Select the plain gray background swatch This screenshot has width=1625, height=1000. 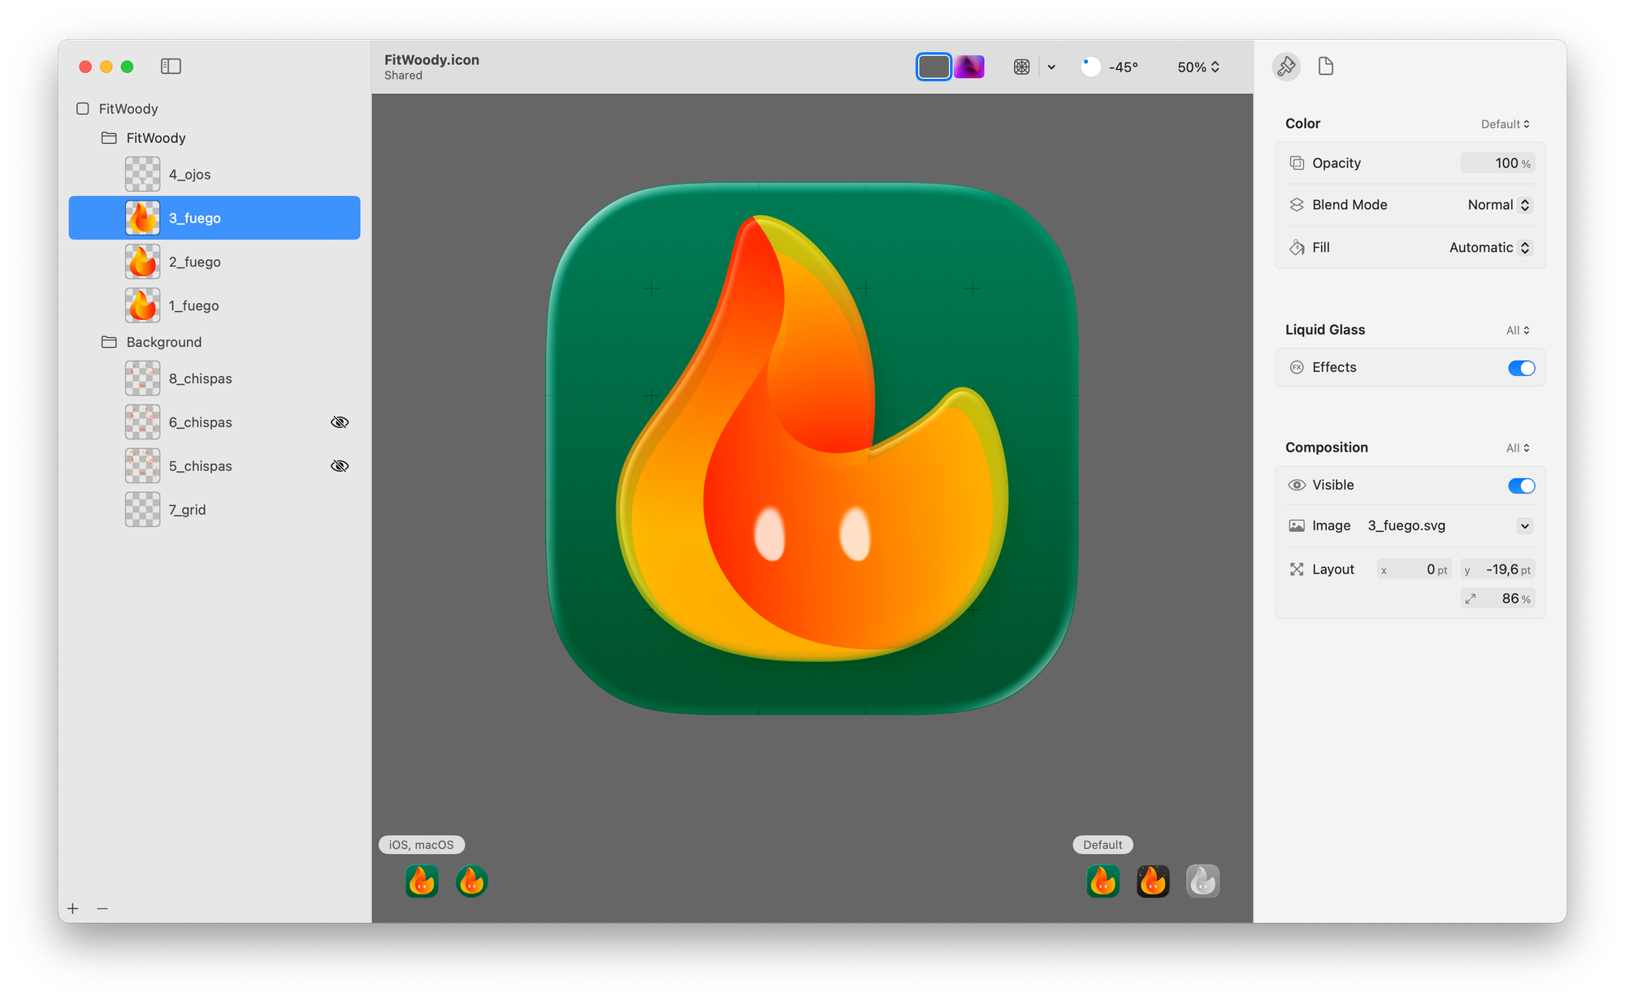pos(933,67)
